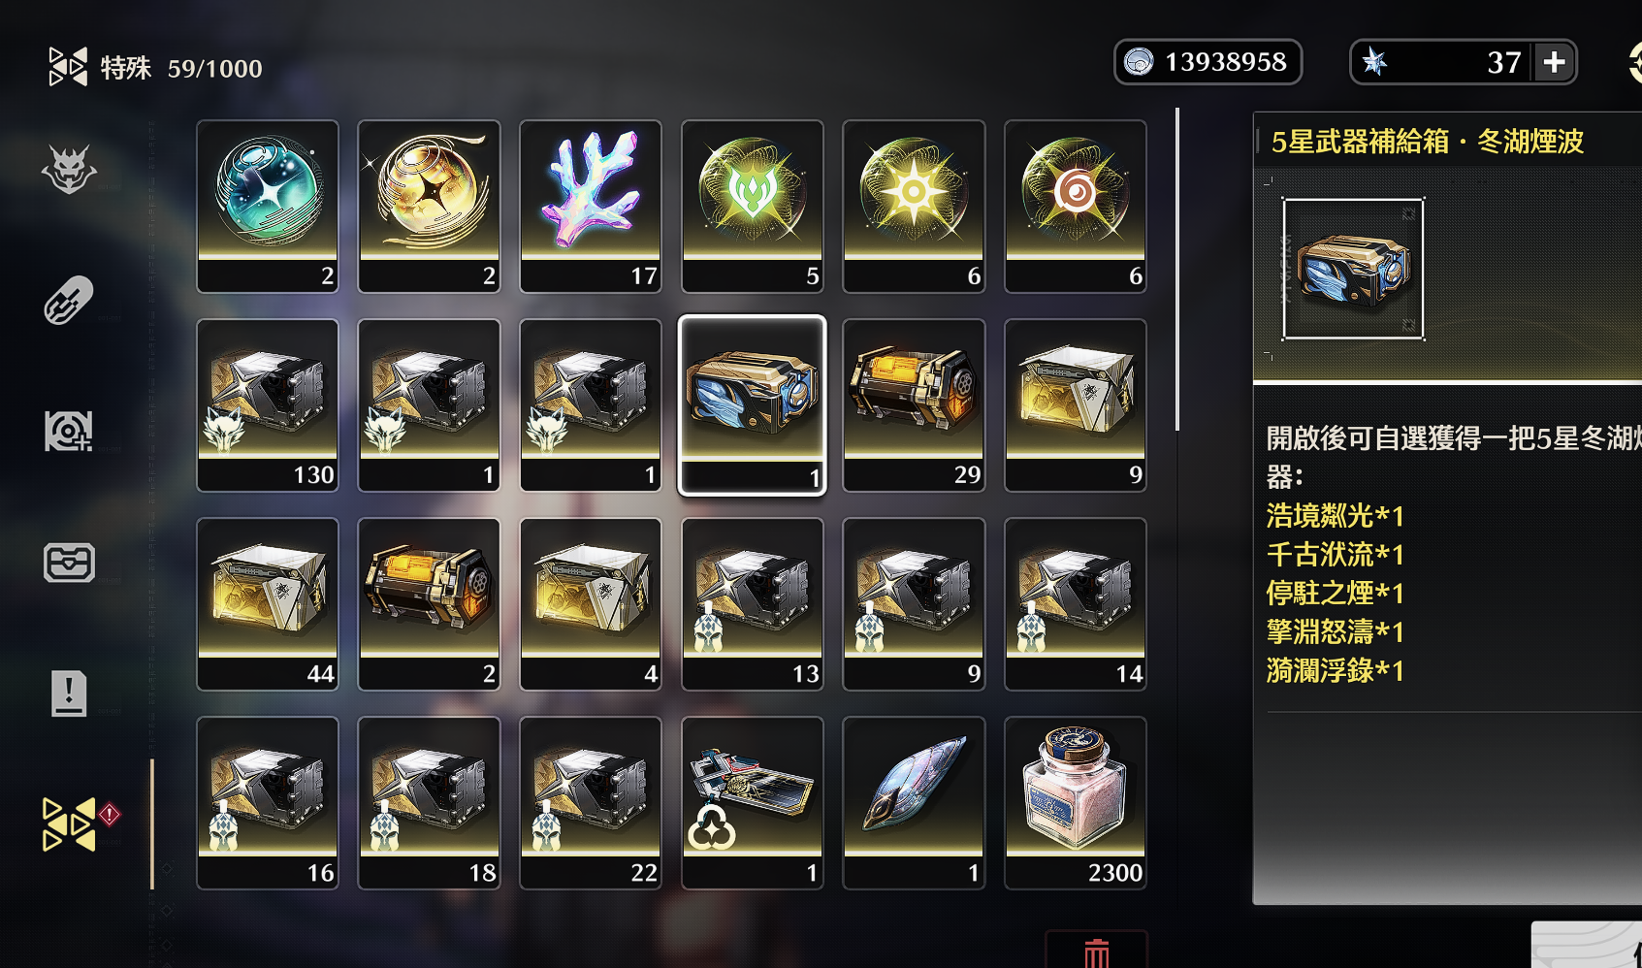Open the Echoes tab with the demon mask icon

(69, 170)
